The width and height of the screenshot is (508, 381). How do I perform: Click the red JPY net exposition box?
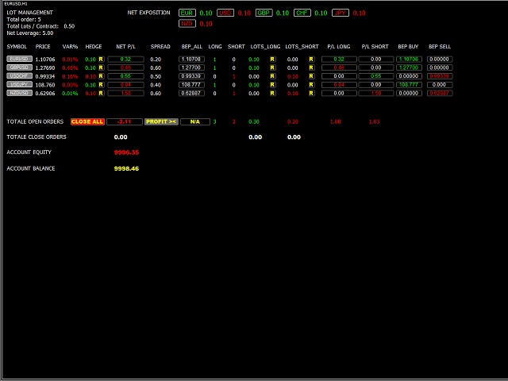coord(341,13)
